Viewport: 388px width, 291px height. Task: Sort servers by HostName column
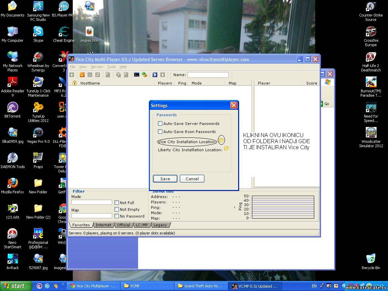click(x=90, y=83)
